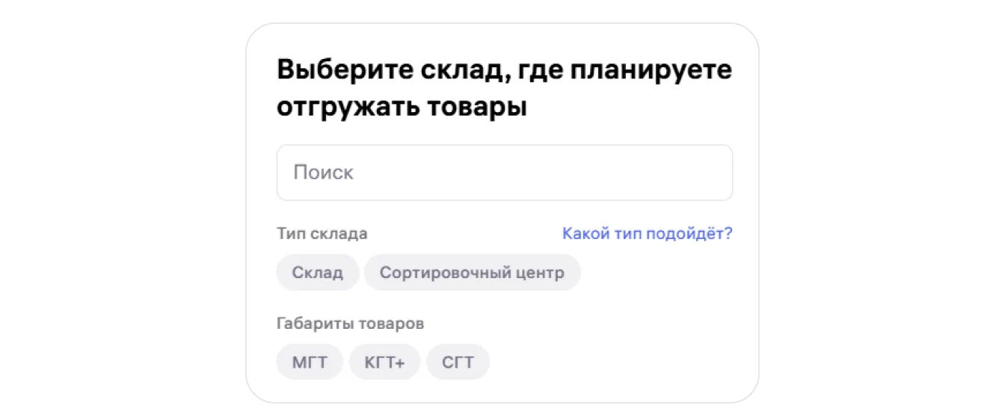The width and height of the screenshot is (1005, 420).
Task: Filter by small-size goods МГТ
Action: point(310,362)
